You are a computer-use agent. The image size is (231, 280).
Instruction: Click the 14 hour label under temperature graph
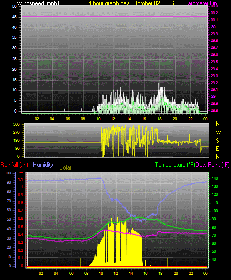tap(131, 273)
